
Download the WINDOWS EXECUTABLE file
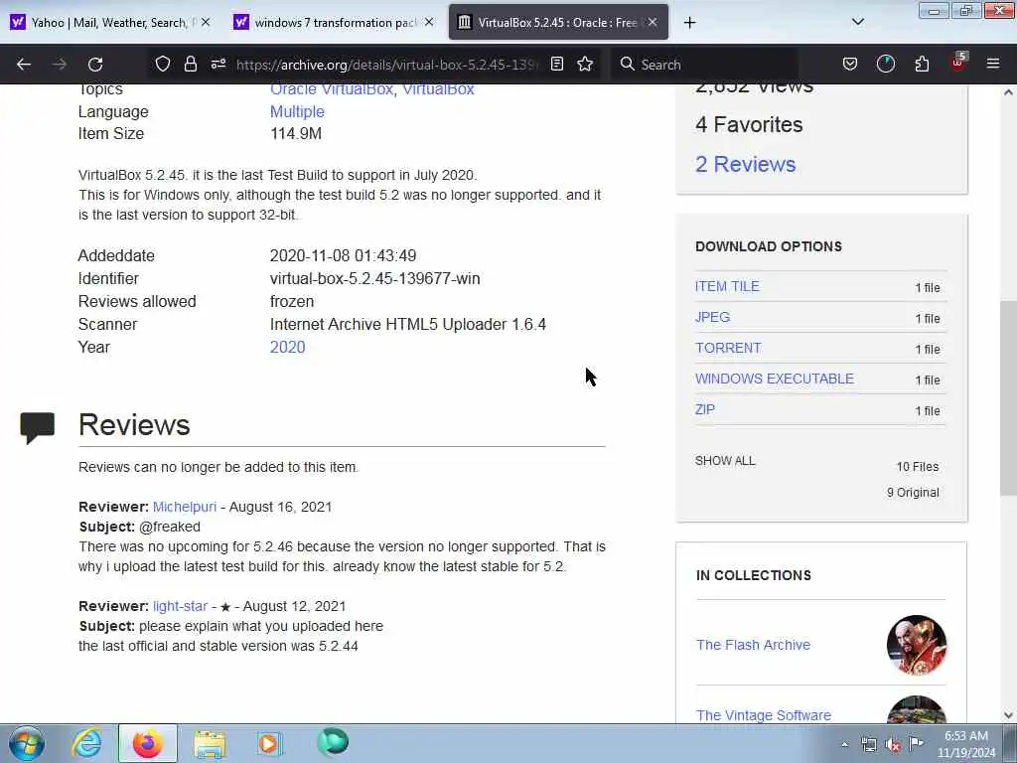click(x=775, y=379)
